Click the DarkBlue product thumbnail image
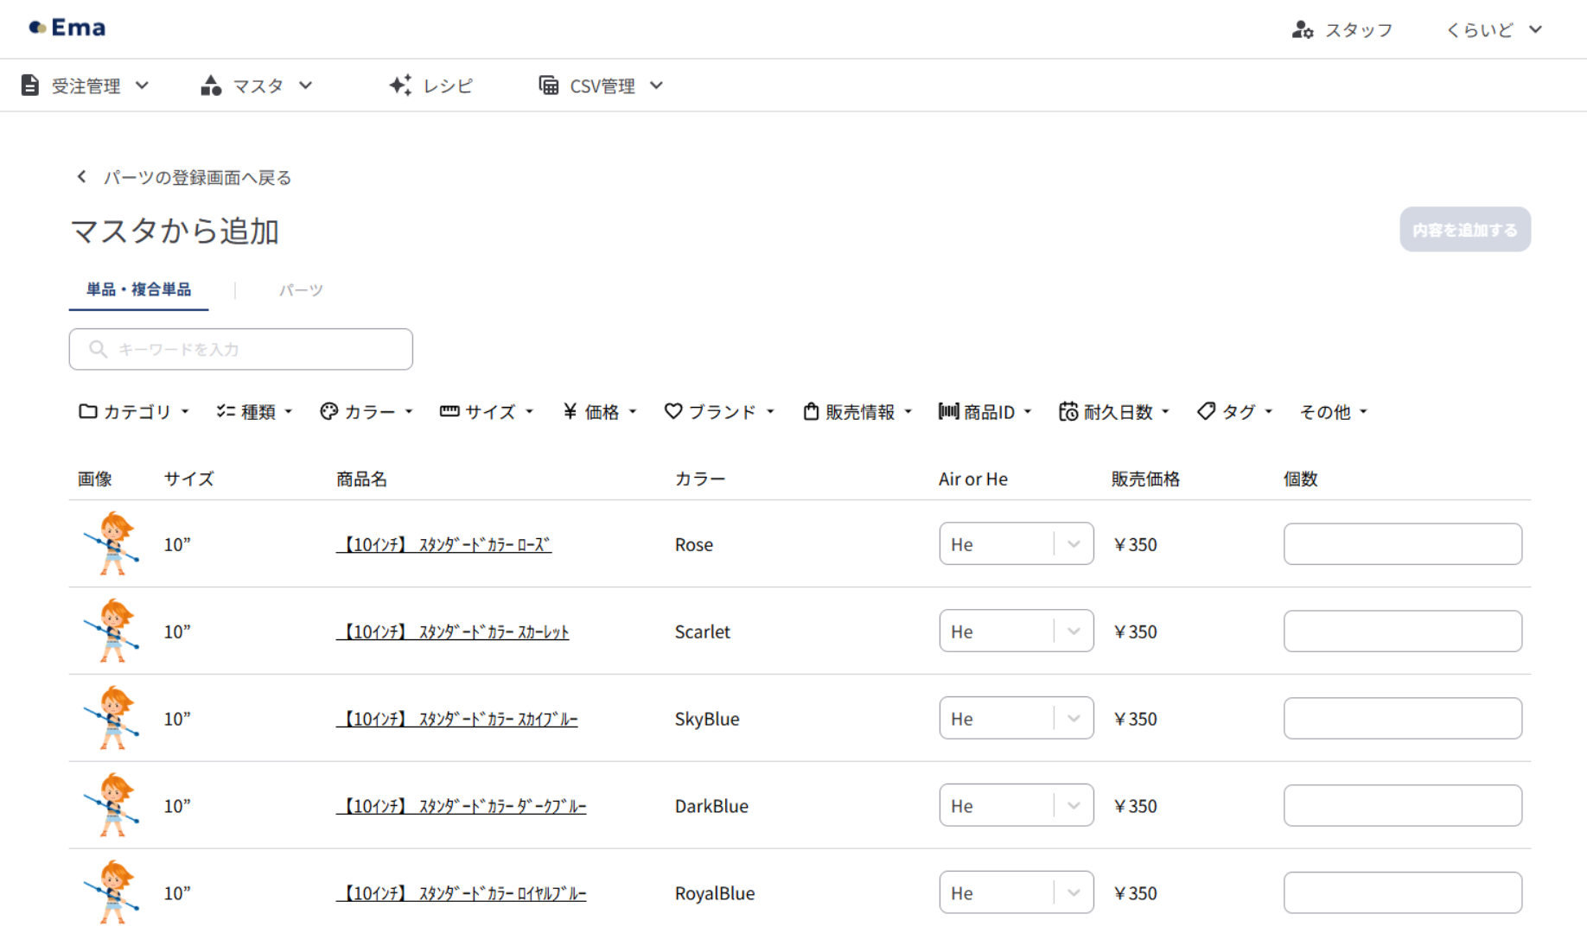This screenshot has height=933, width=1587. point(112,805)
